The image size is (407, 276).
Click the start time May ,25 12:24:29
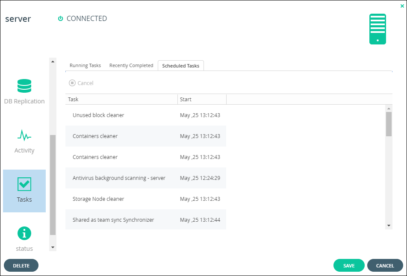point(200,178)
